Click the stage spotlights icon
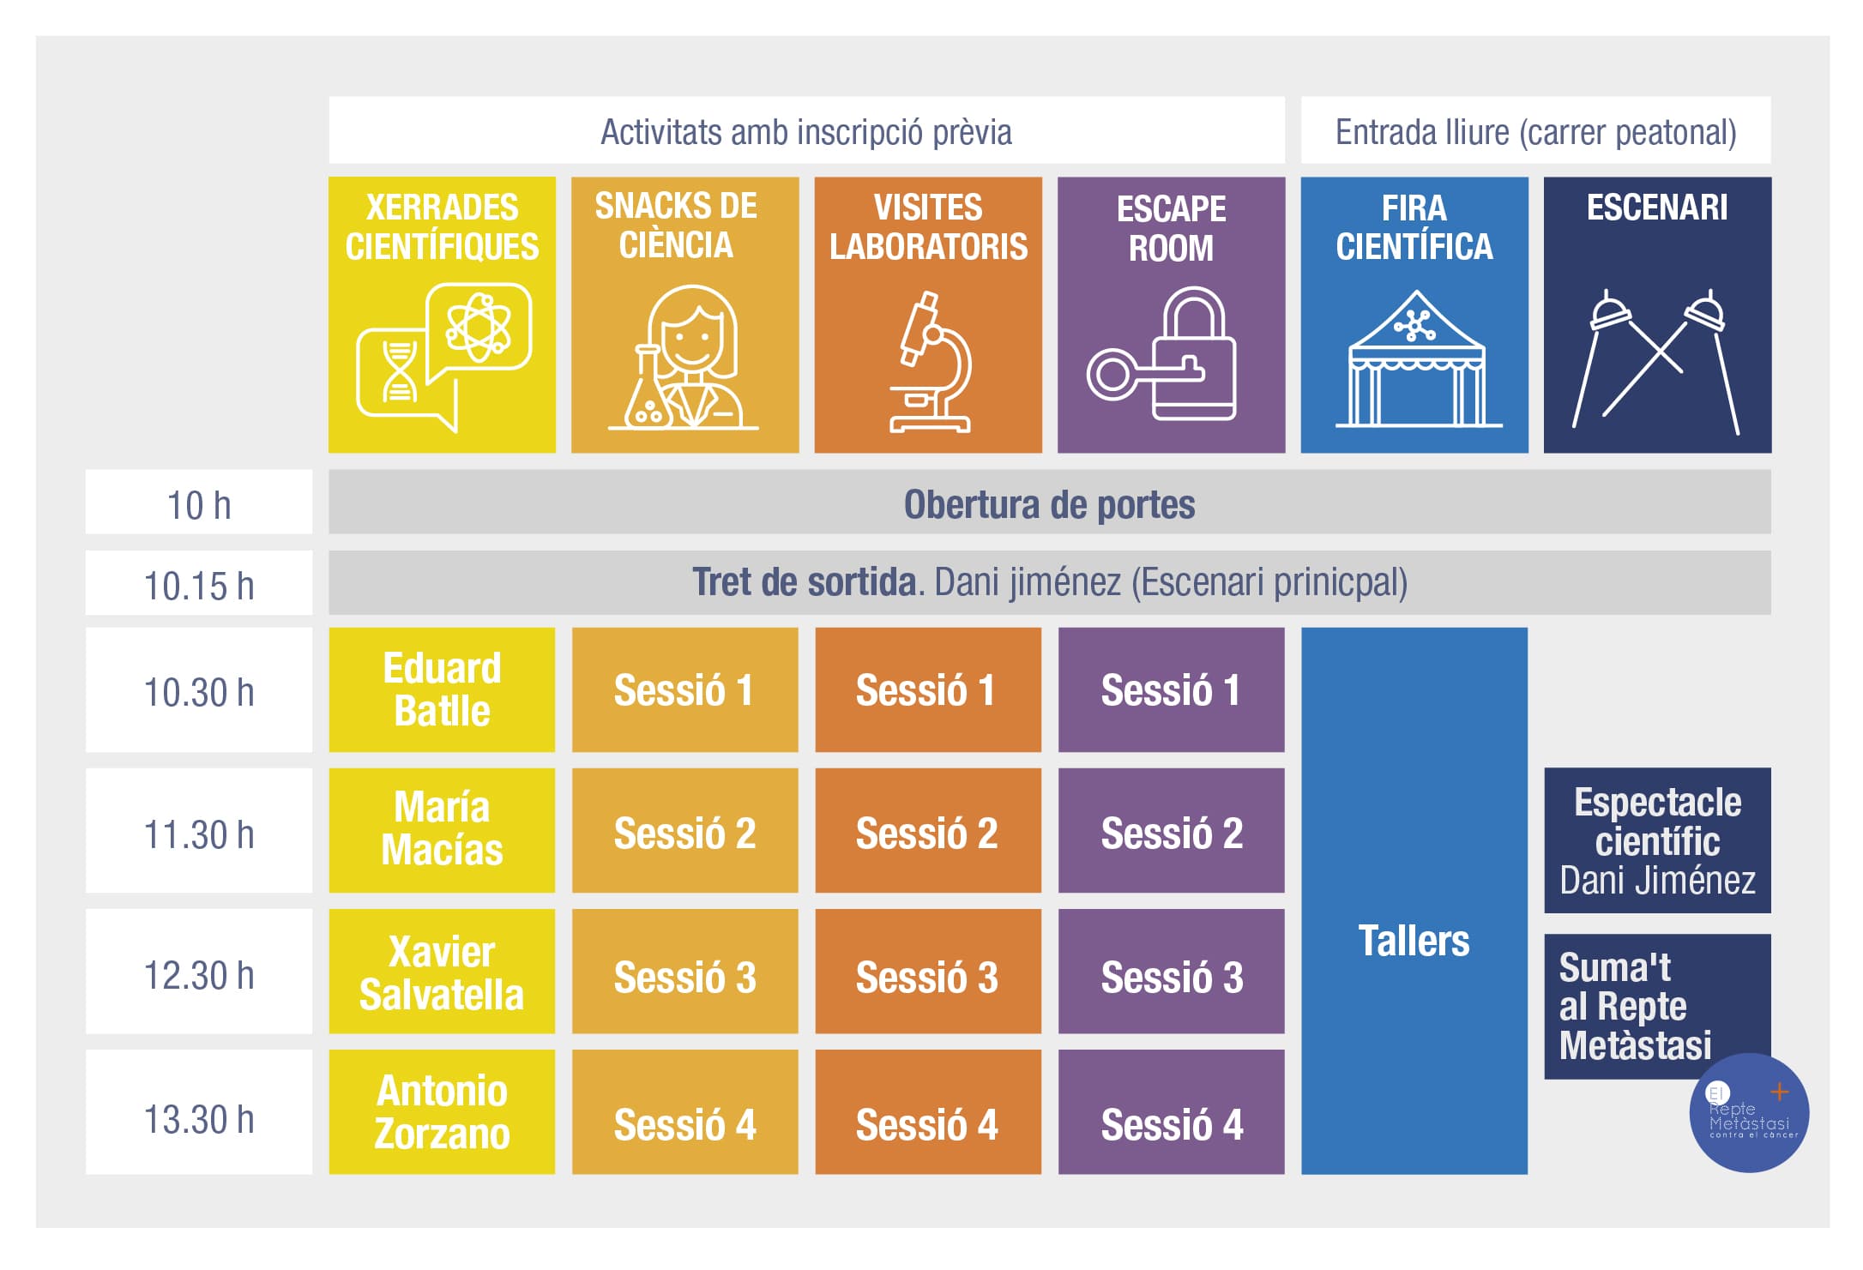Image resolution: width=1863 pixels, height=1270 pixels. (x=1655, y=361)
